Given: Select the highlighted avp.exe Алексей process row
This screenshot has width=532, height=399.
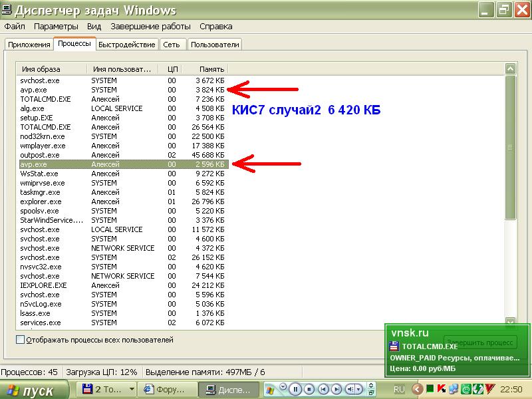Looking at the screenshot, I should pyautogui.click(x=123, y=164).
